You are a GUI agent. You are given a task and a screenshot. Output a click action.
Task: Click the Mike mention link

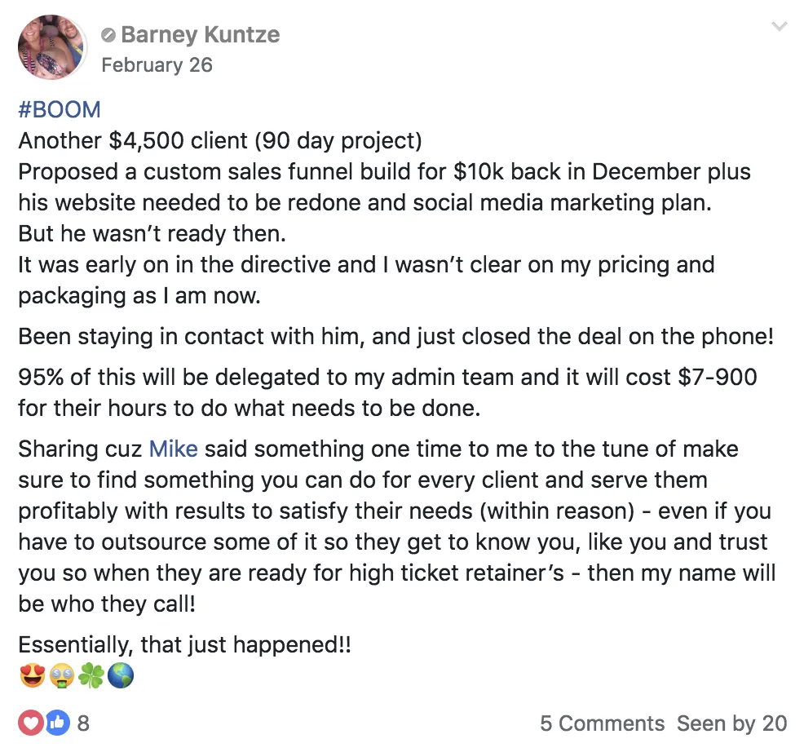(x=173, y=449)
